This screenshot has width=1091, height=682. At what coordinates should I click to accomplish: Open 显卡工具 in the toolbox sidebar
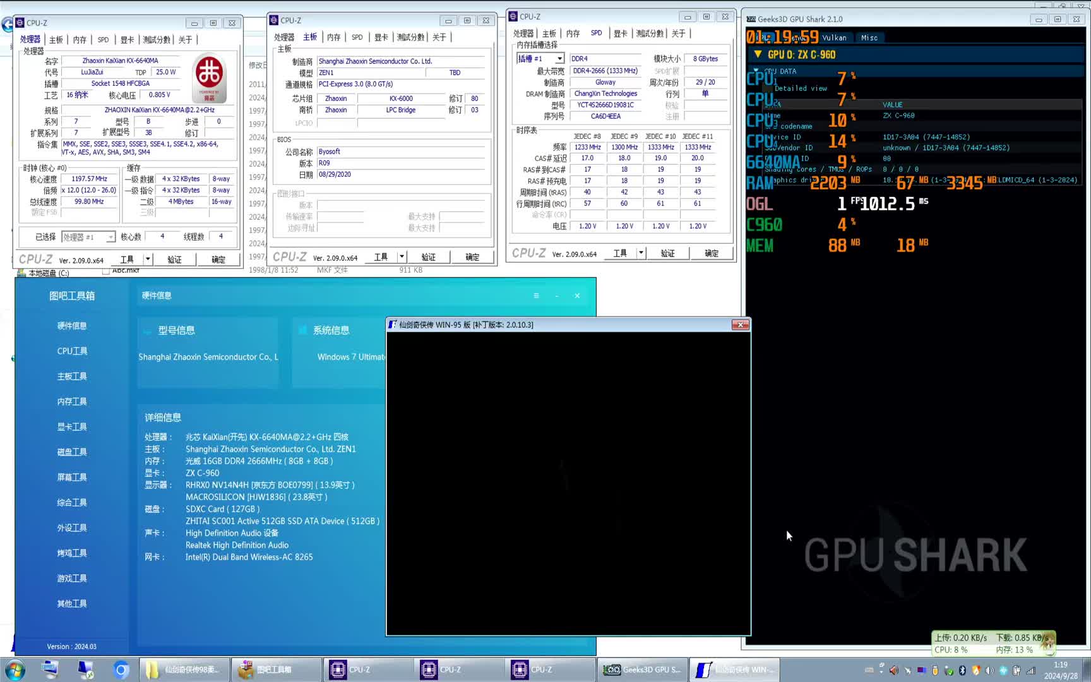(x=72, y=427)
